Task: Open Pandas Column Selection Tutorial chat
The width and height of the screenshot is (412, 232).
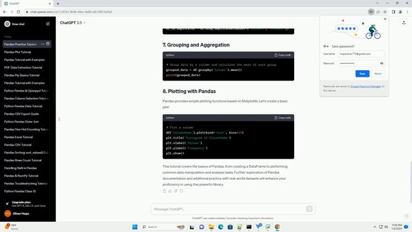Action: coord(27,99)
